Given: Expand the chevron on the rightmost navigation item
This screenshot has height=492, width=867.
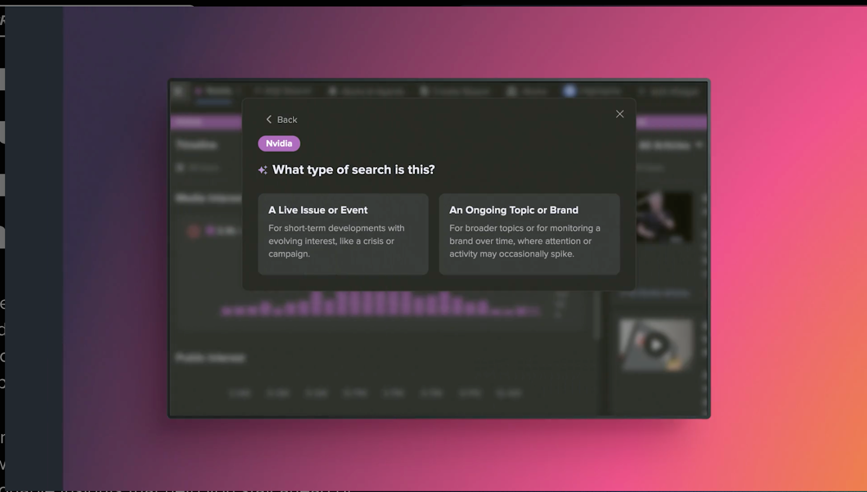Looking at the screenshot, I should click(642, 91).
